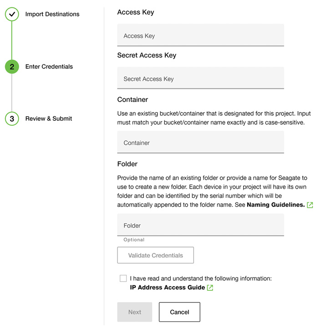Click the disabled Next button
This screenshot has height=330, width=326.
point(135,312)
